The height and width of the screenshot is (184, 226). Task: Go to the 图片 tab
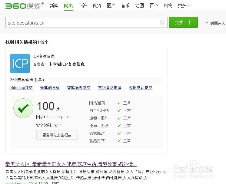pos(111,6)
